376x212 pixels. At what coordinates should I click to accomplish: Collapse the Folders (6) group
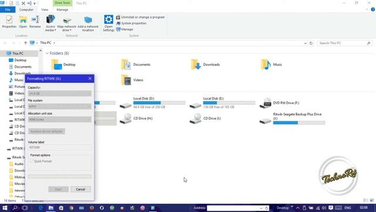tap(47, 53)
